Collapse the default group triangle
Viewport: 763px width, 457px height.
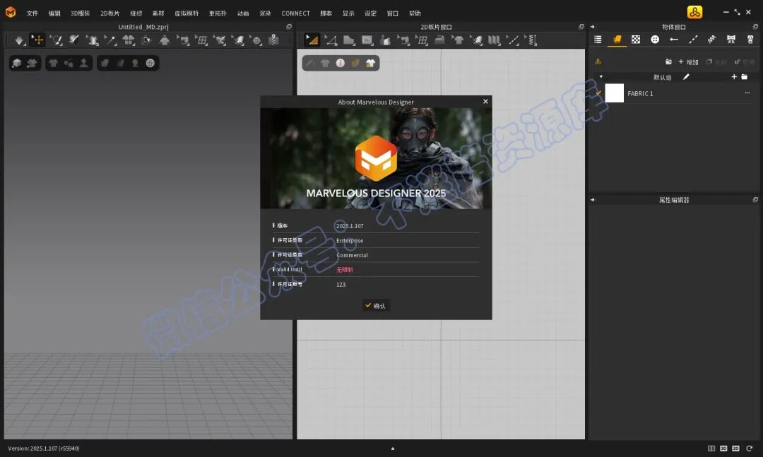pyautogui.click(x=601, y=77)
